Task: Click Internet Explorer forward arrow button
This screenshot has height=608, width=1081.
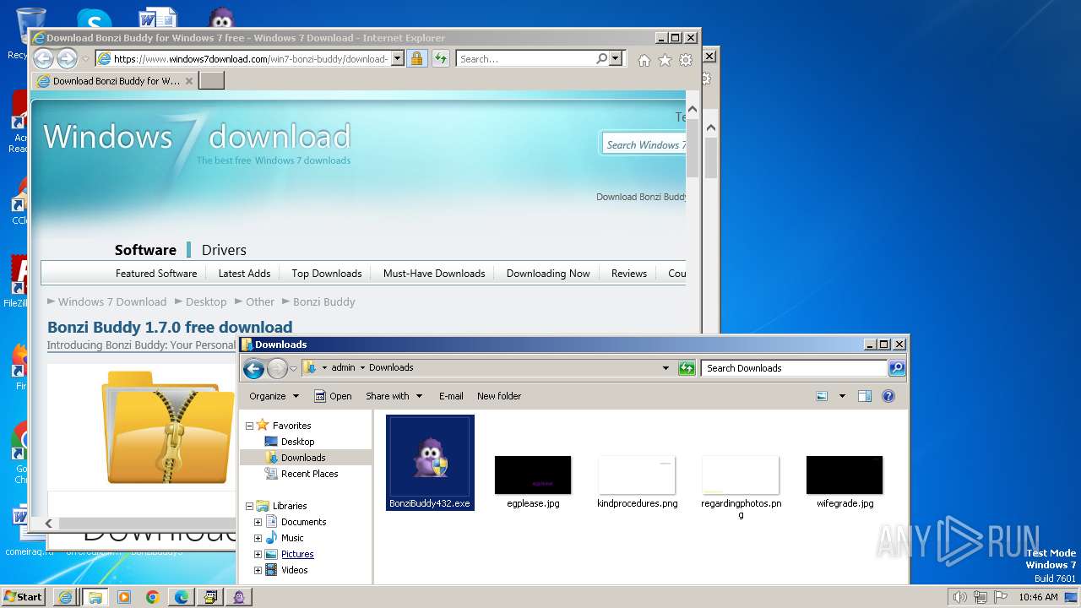Action: tap(67, 58)
